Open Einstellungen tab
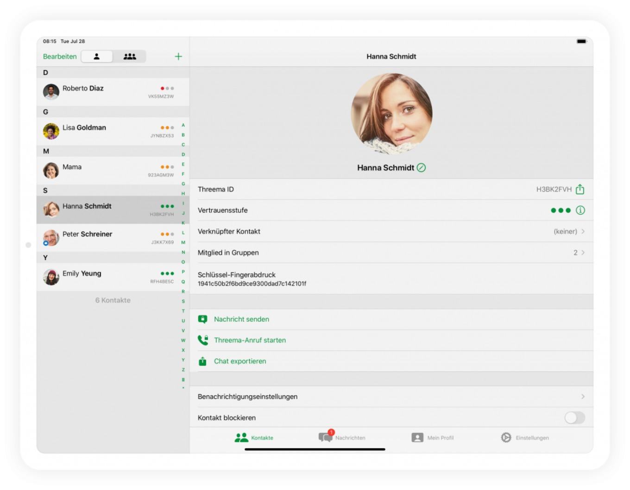This screenshot has height=490, width=630. coord(525,438)
